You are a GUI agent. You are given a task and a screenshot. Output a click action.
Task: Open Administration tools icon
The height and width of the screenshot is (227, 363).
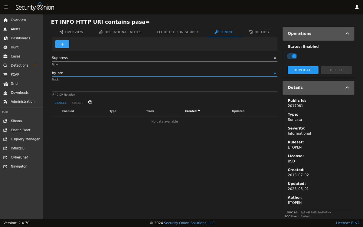point(5,102)
